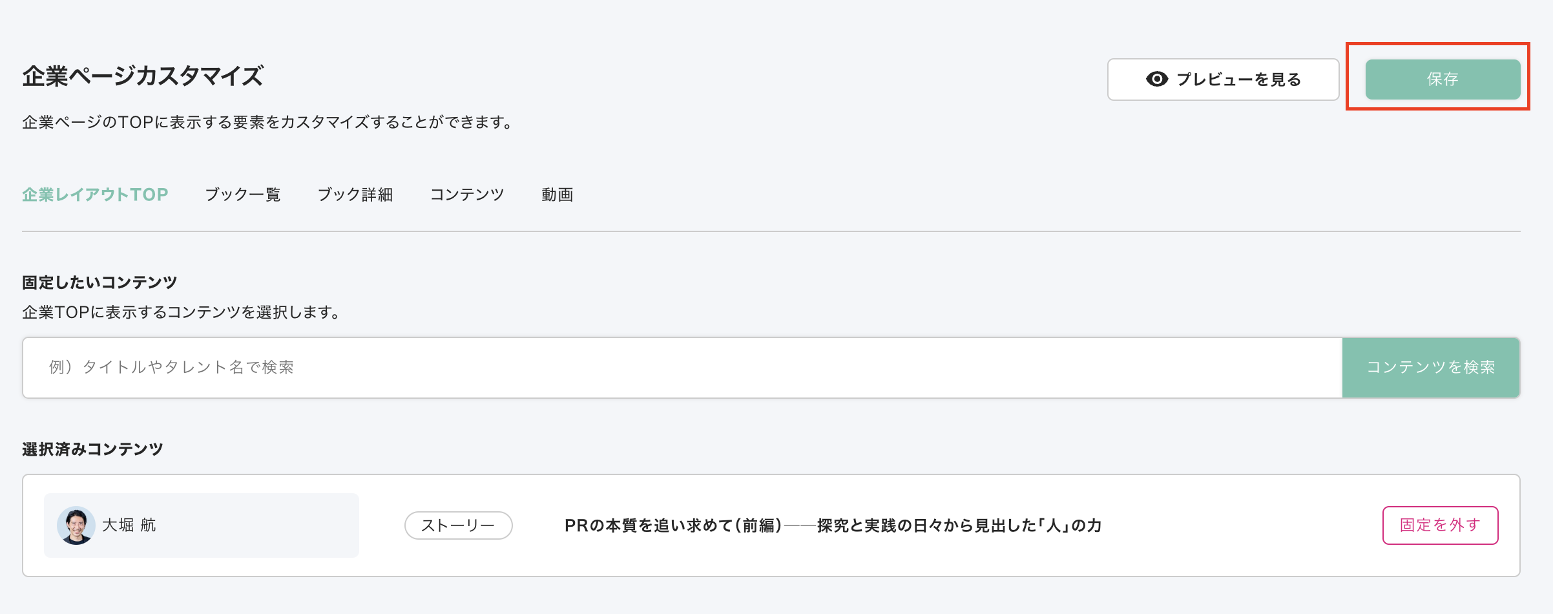1553x614 pixels.
Task: Click the 大堀 航 name label
Action: [129, 525]
